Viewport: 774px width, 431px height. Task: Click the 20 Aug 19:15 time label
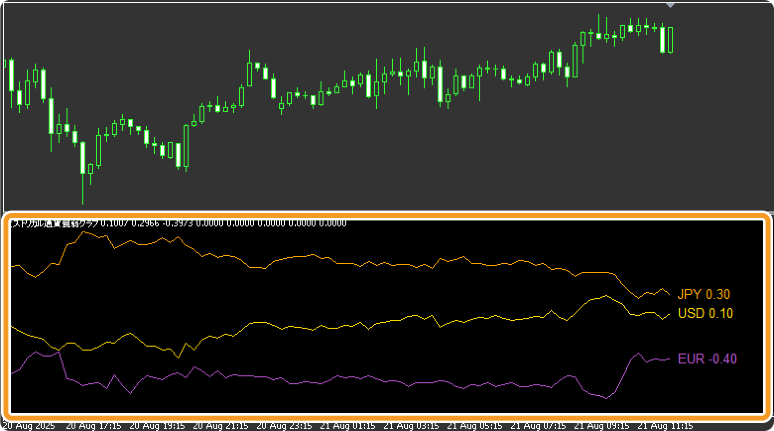(157, 426)
